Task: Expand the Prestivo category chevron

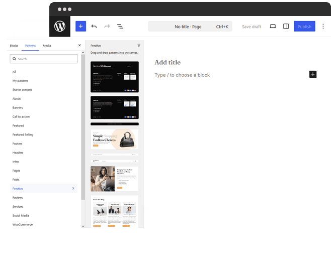Action: click(x=73, y=188)
